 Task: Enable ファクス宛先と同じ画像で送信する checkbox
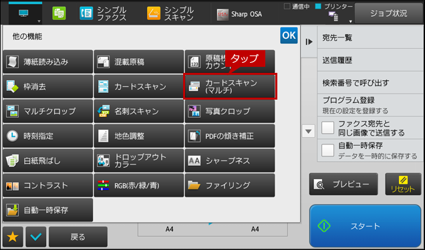coord(327,128)
